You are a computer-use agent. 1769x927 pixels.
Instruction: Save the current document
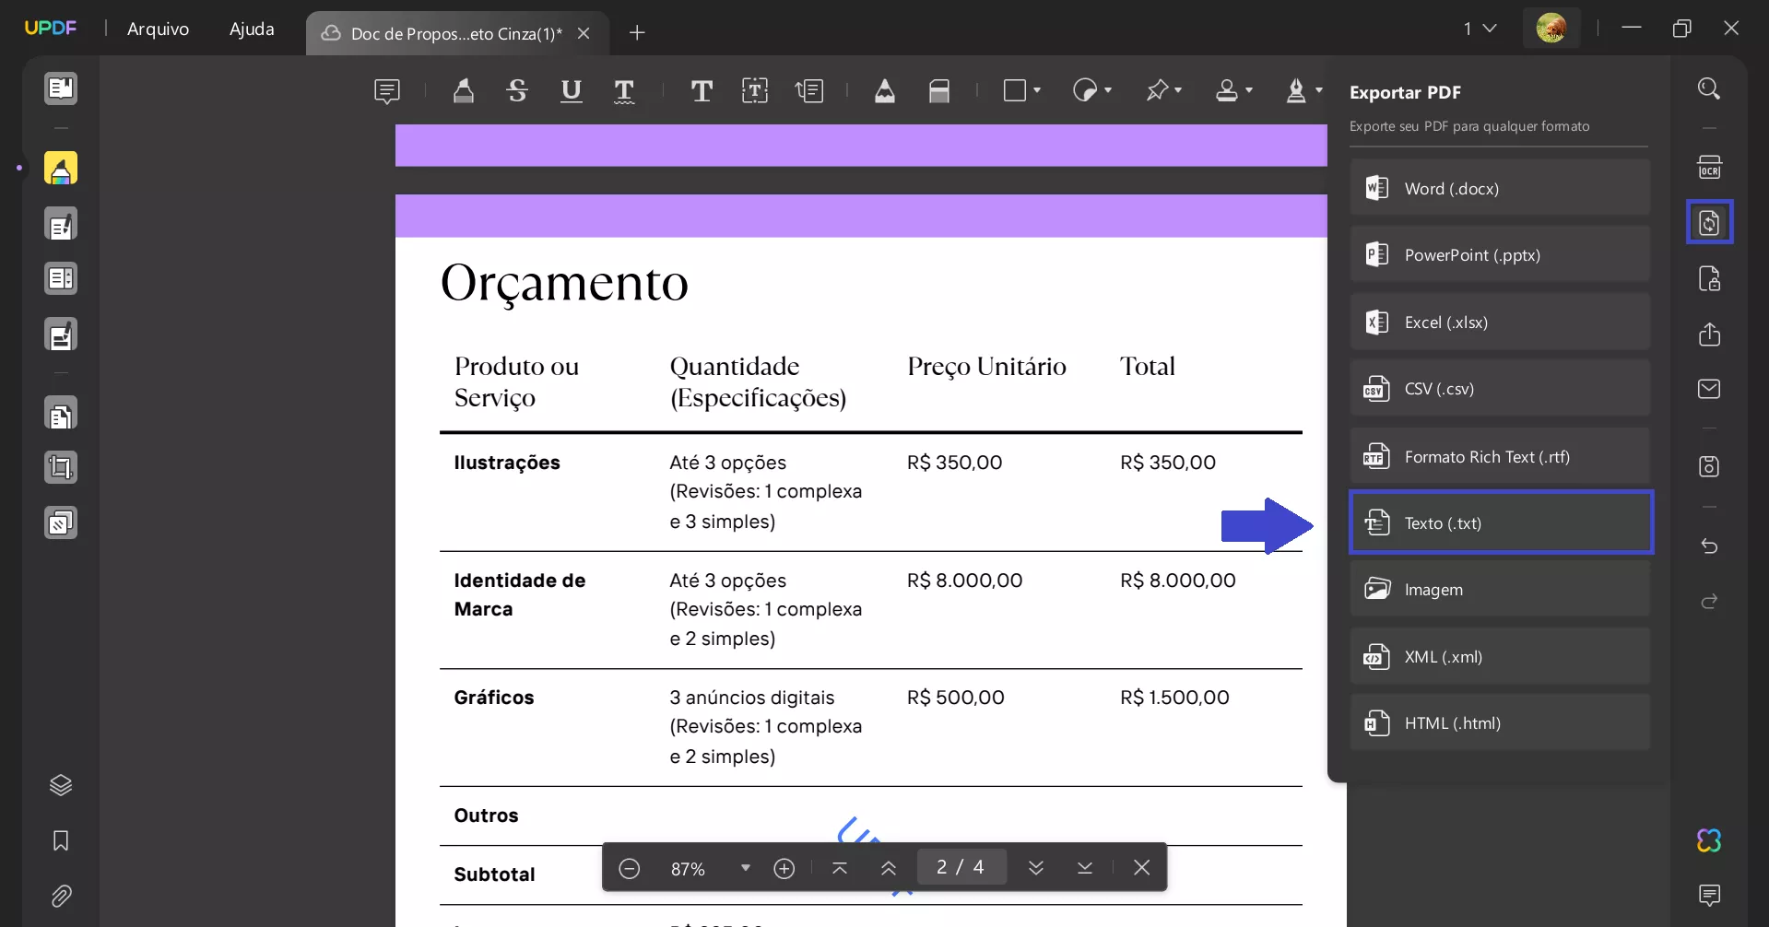coord(1710,467)
